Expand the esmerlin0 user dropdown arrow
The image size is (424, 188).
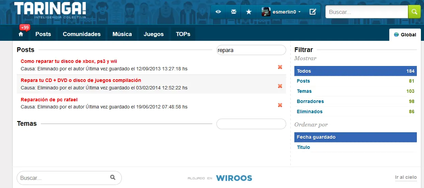pos(299,12)
